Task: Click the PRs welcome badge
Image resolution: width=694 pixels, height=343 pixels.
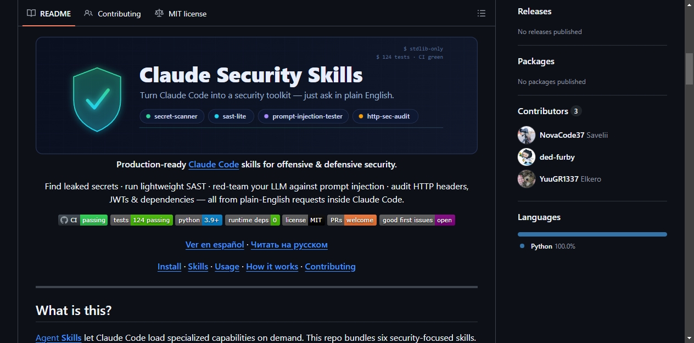Action: point(352,220)
